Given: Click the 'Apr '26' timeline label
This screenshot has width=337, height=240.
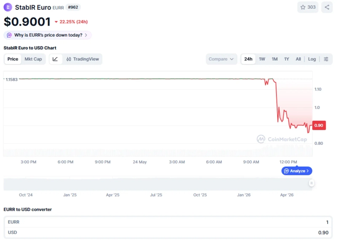Looking at the screenshot, I should click(287, 195).
